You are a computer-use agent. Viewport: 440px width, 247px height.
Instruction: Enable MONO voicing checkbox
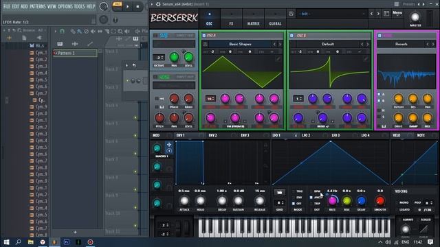397,202
